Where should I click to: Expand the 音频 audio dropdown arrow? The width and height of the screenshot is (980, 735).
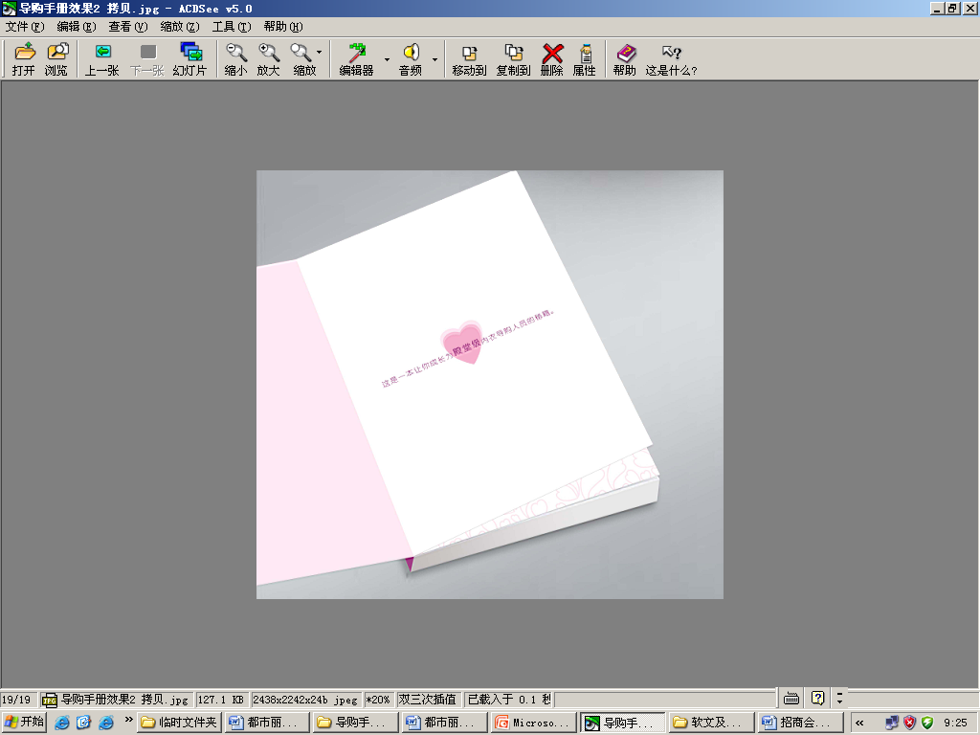click(x=434, y=59)
